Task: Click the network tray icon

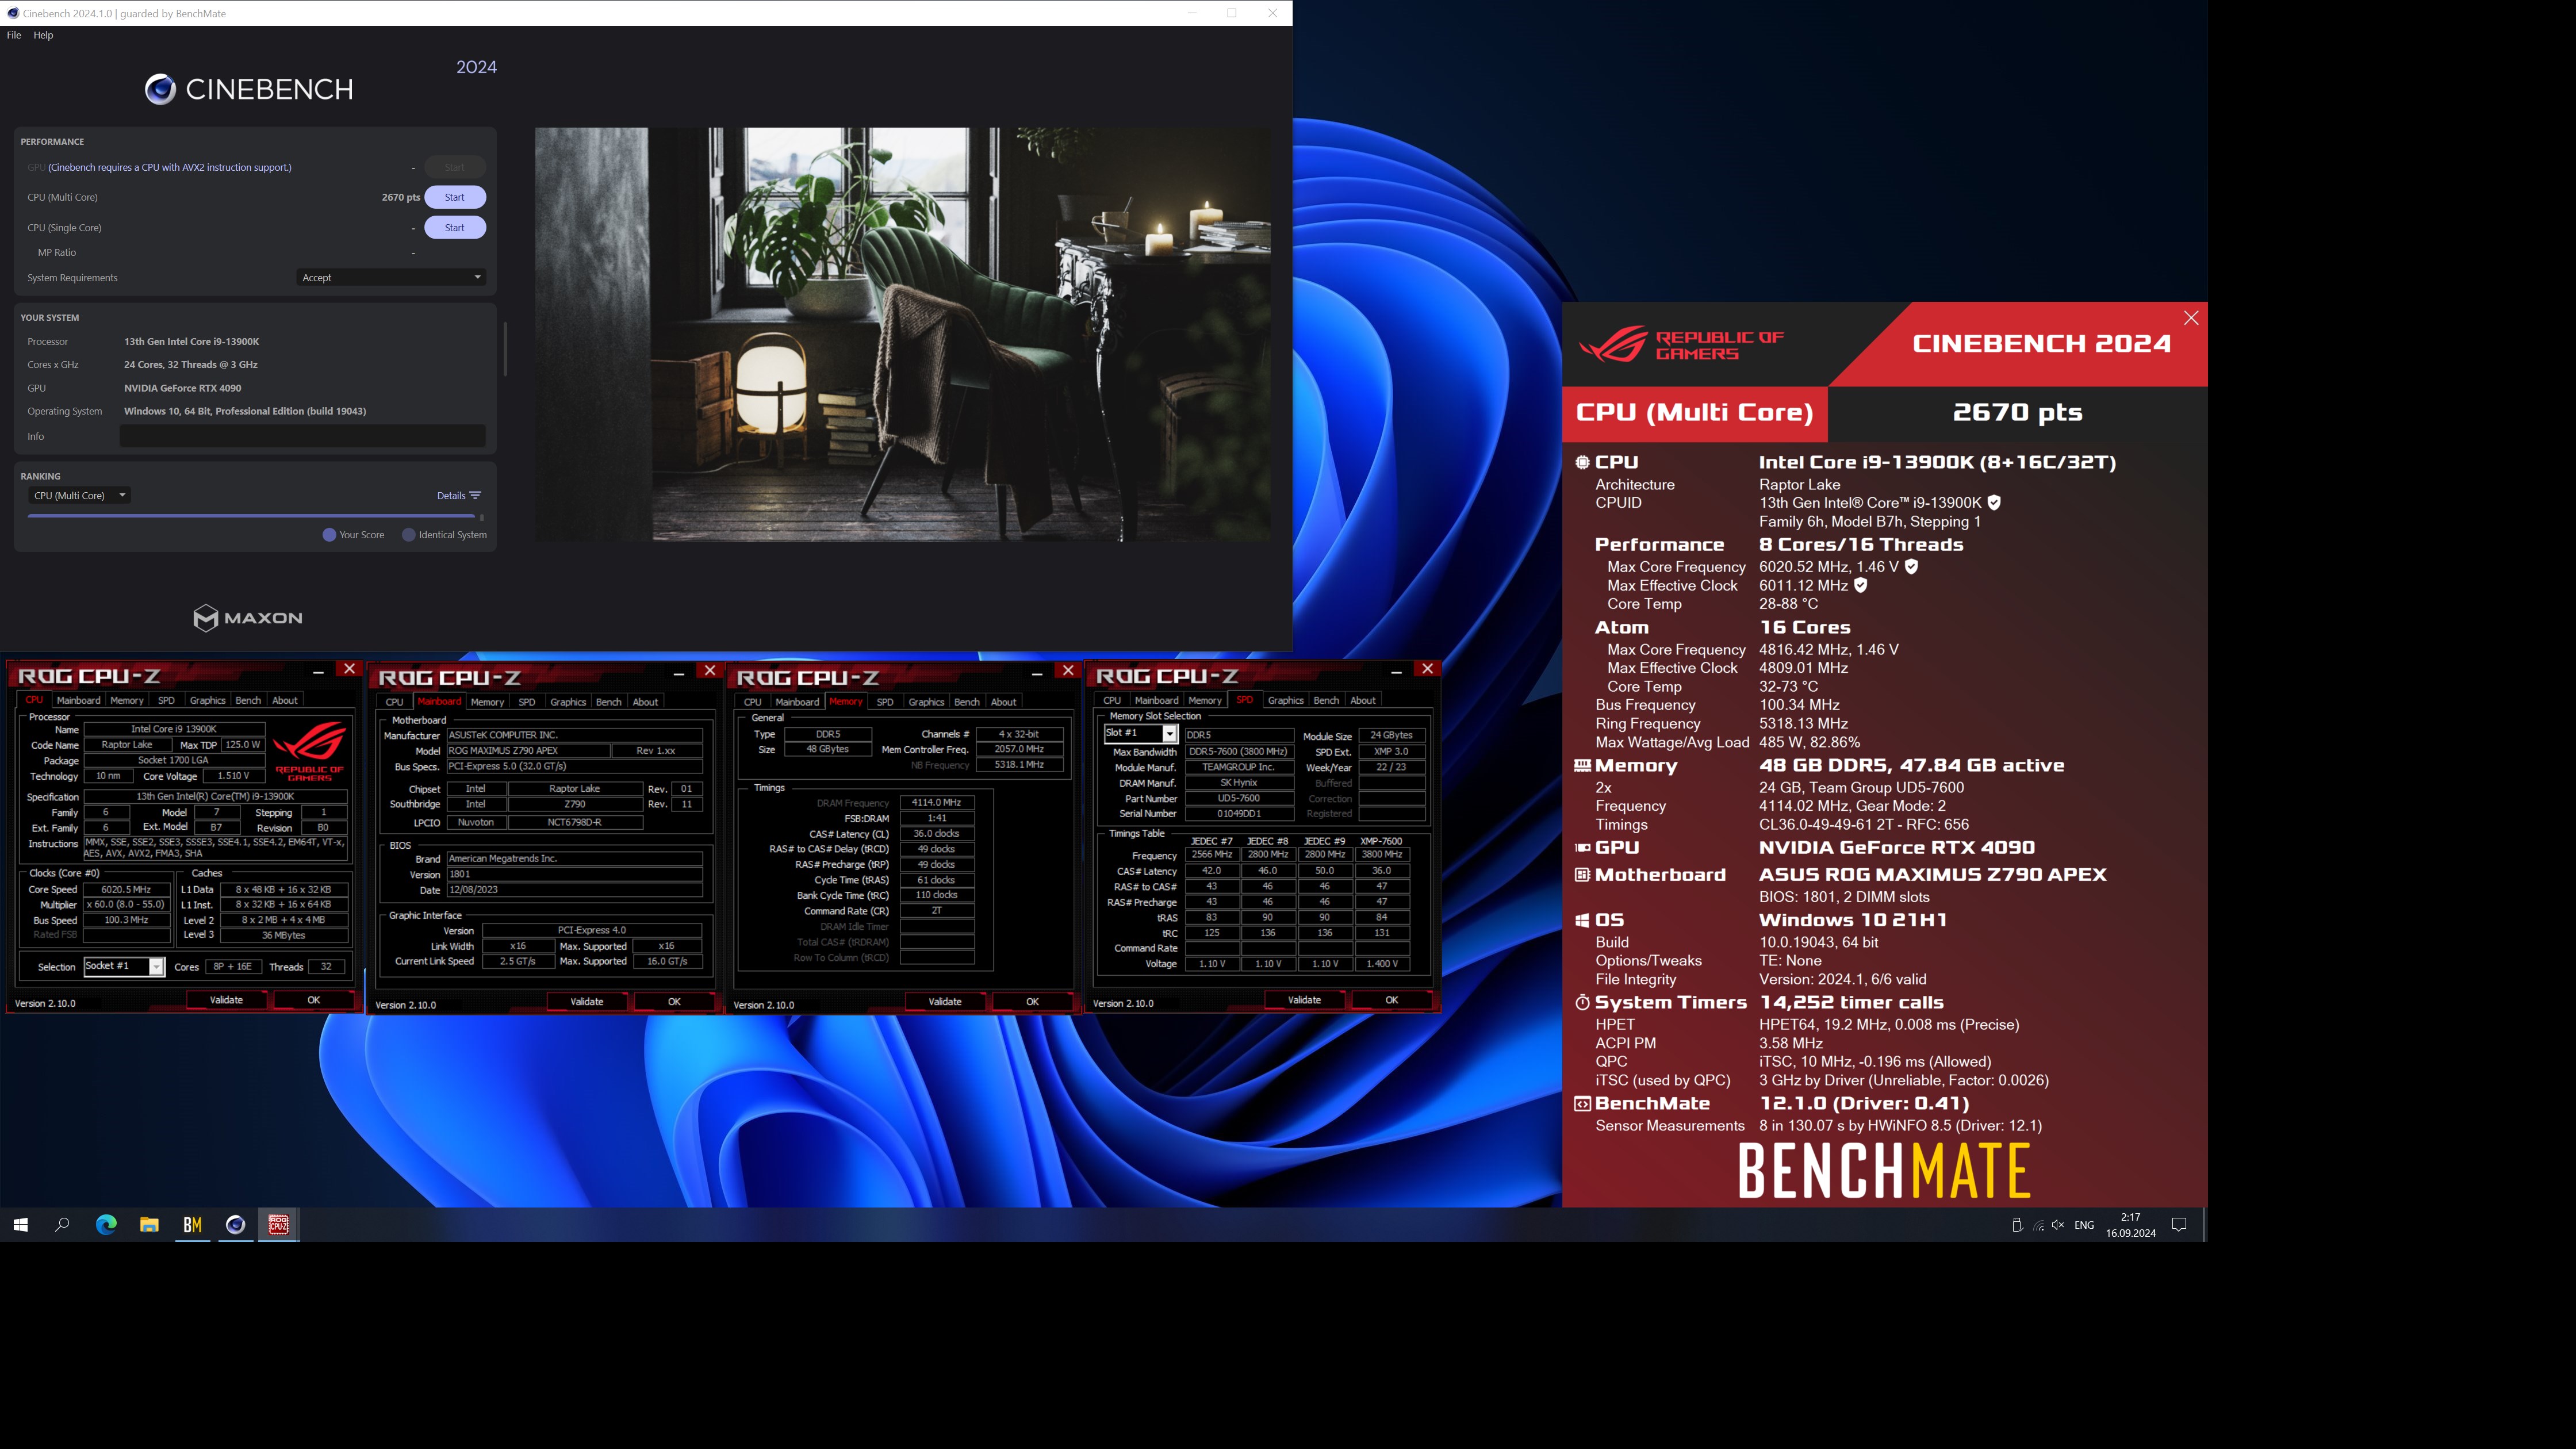Action: pyautogui.click(x=2039, y=1225)
